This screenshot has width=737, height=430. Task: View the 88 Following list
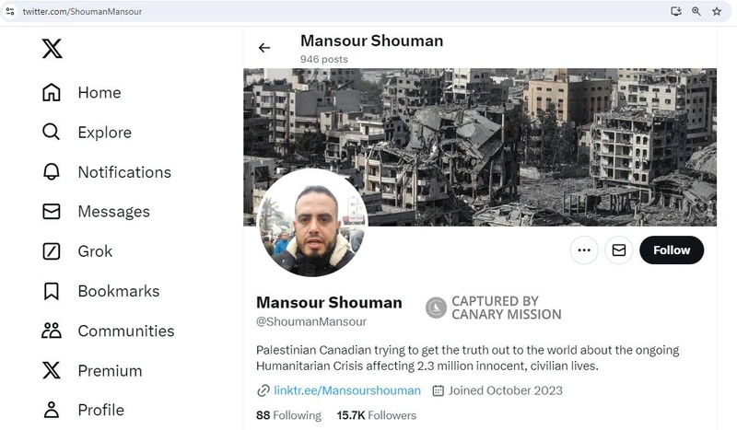288,415
